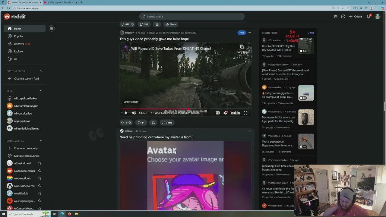This screenshot has width=386, height=217.
Task: Upvote the top post with 477 votes
Action: coord(122,24)
